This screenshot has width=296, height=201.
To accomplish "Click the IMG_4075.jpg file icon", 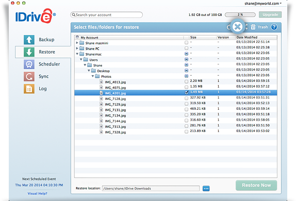I will pos(102,87).
